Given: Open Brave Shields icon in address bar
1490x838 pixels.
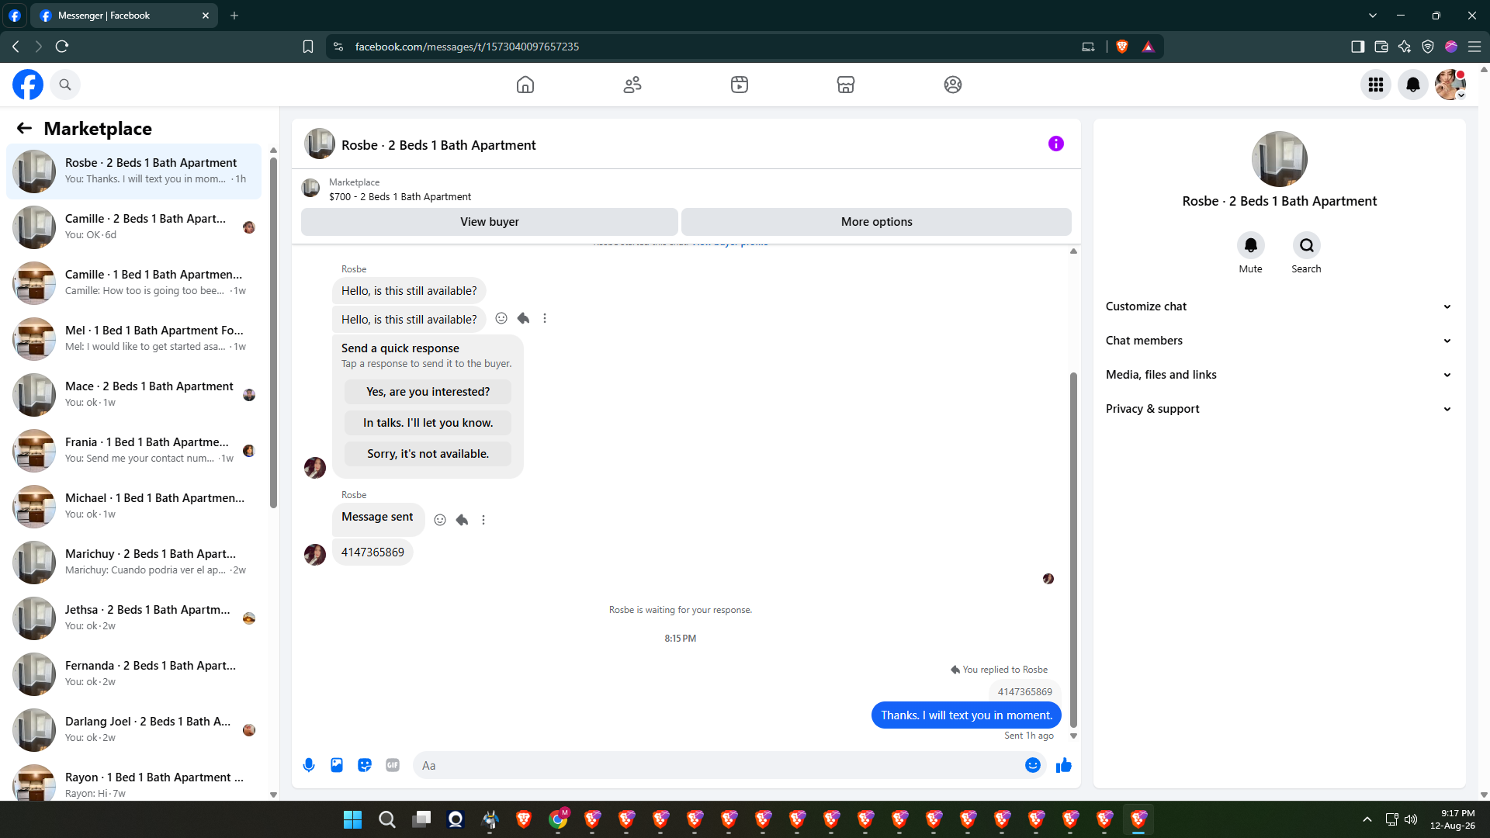Looking at the screenshot, I should (x=1121, y=47).
